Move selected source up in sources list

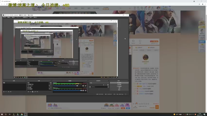(x=35, y=92)
